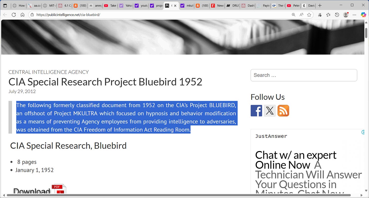Switch to the "MIT-" tab
Viewport: 369px width, 198px height.
point(49,5)
